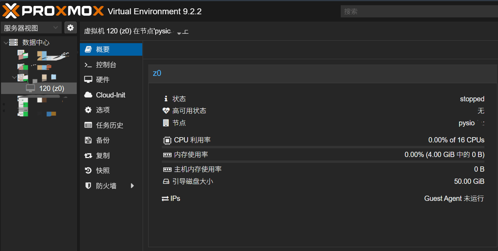Collapse the node containing VM 120
The image size is (498, 251).
[x=14, y=77]
